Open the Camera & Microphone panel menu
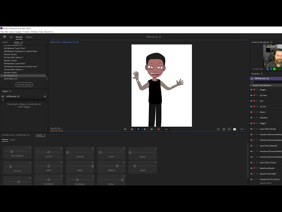This screenshot has height=212, width=282. point(271,42)
